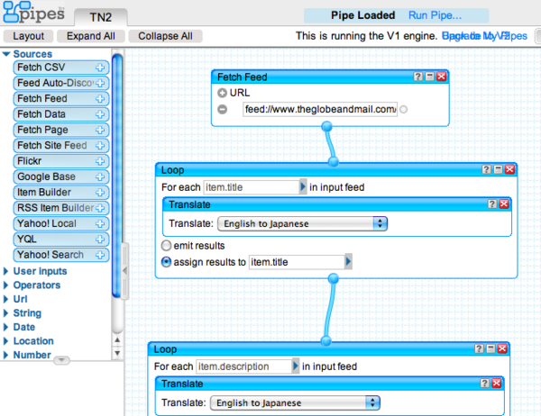Expand the User inputs category
541x416 pixels.
pos(6,271)
